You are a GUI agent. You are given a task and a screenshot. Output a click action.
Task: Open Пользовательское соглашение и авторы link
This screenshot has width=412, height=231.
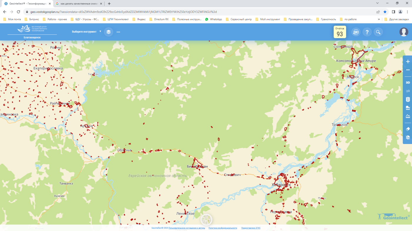tap(187, 228)
